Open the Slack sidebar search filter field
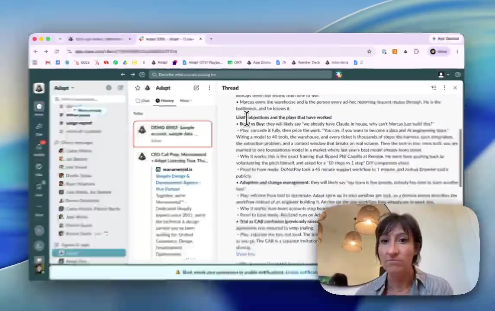The image size is (495, 311). (x=89, y=99)
